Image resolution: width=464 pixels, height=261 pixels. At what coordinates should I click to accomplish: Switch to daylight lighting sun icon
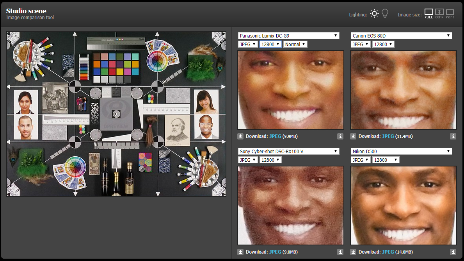(x=374, y=14)
